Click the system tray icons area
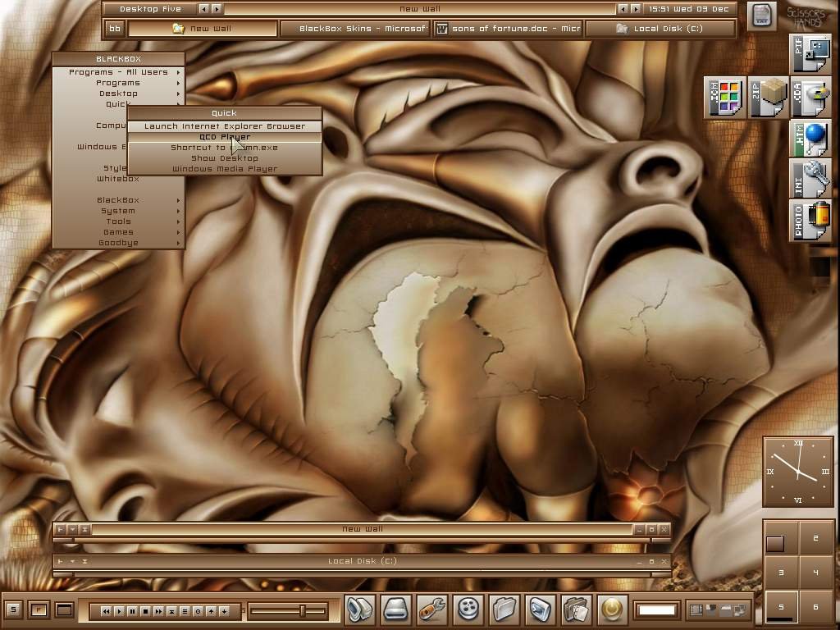This screenshot has height=630, width=840. coord(718,609)
